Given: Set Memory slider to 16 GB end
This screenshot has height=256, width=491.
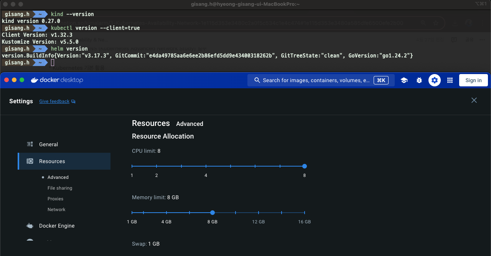Looking at the screenshot, I should (x=305, y=213).
